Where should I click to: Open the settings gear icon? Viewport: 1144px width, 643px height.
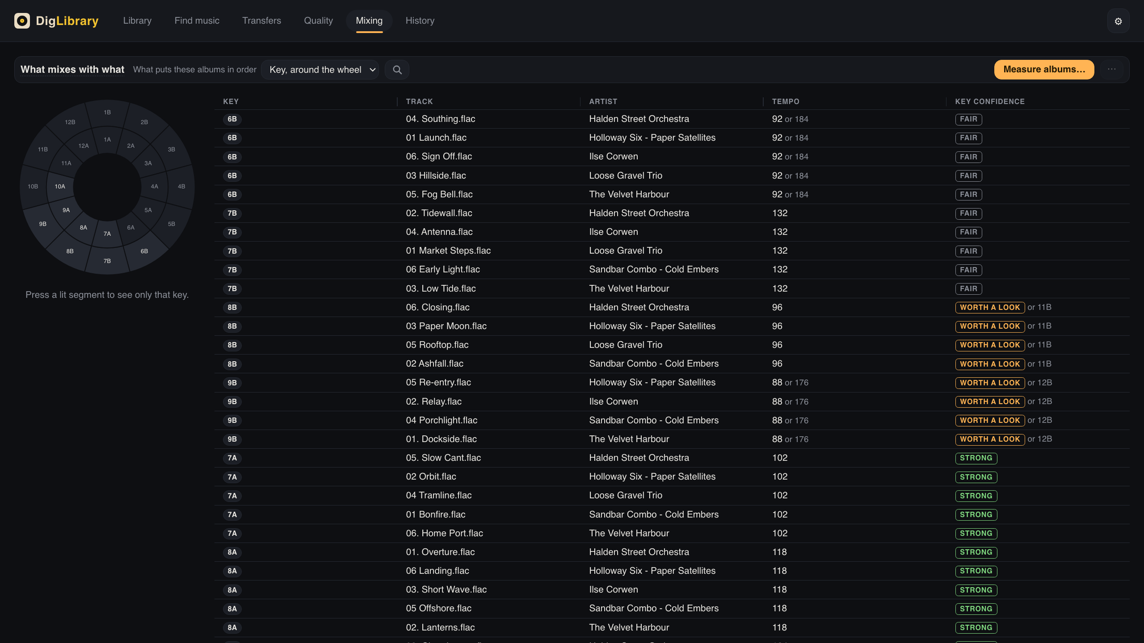[x=1118, y=21]
